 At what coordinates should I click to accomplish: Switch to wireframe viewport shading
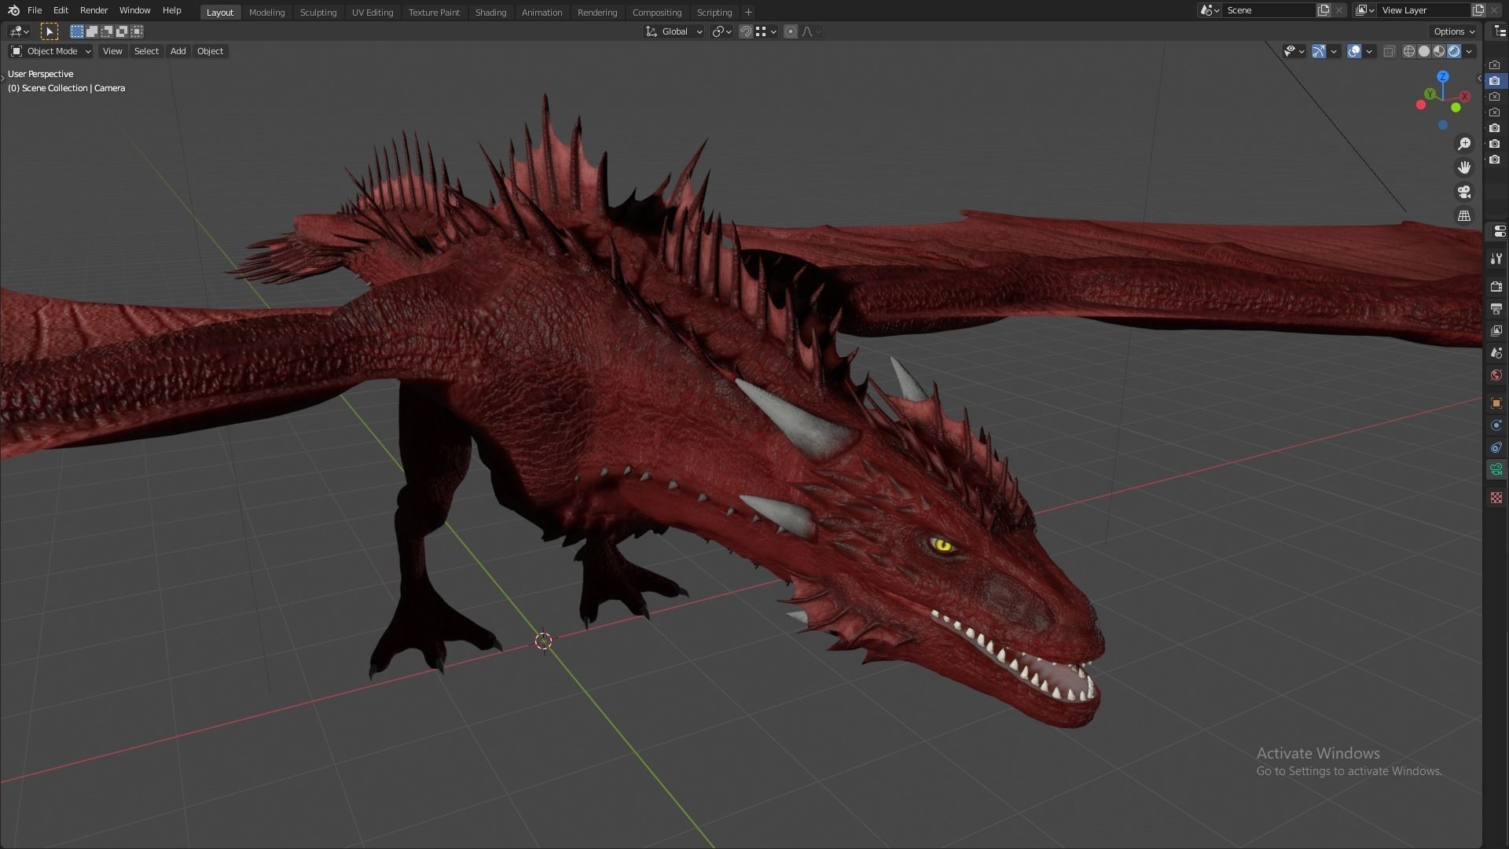[1408, 51]
